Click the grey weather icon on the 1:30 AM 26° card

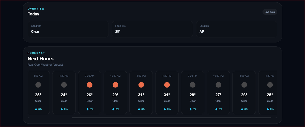[244, 85]
